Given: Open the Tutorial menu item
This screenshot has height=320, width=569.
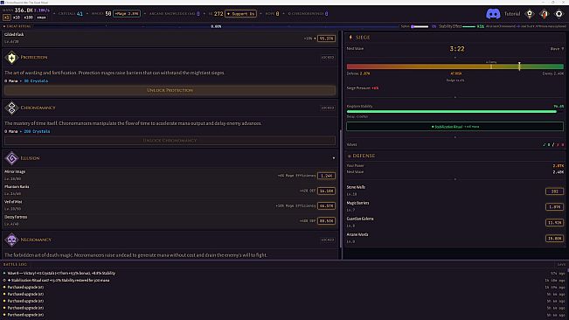Looking at the screenshot, I should 512,14.
